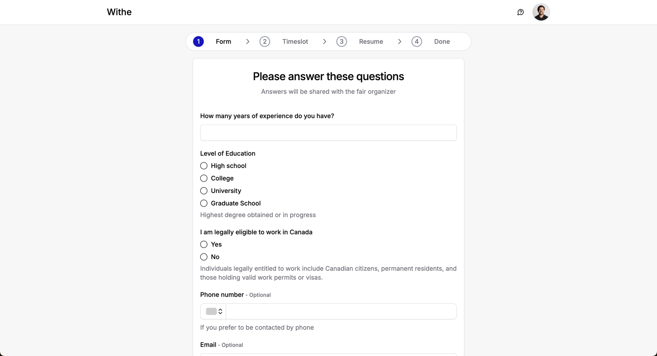Open the chat help icon

[x=520, y=12]
